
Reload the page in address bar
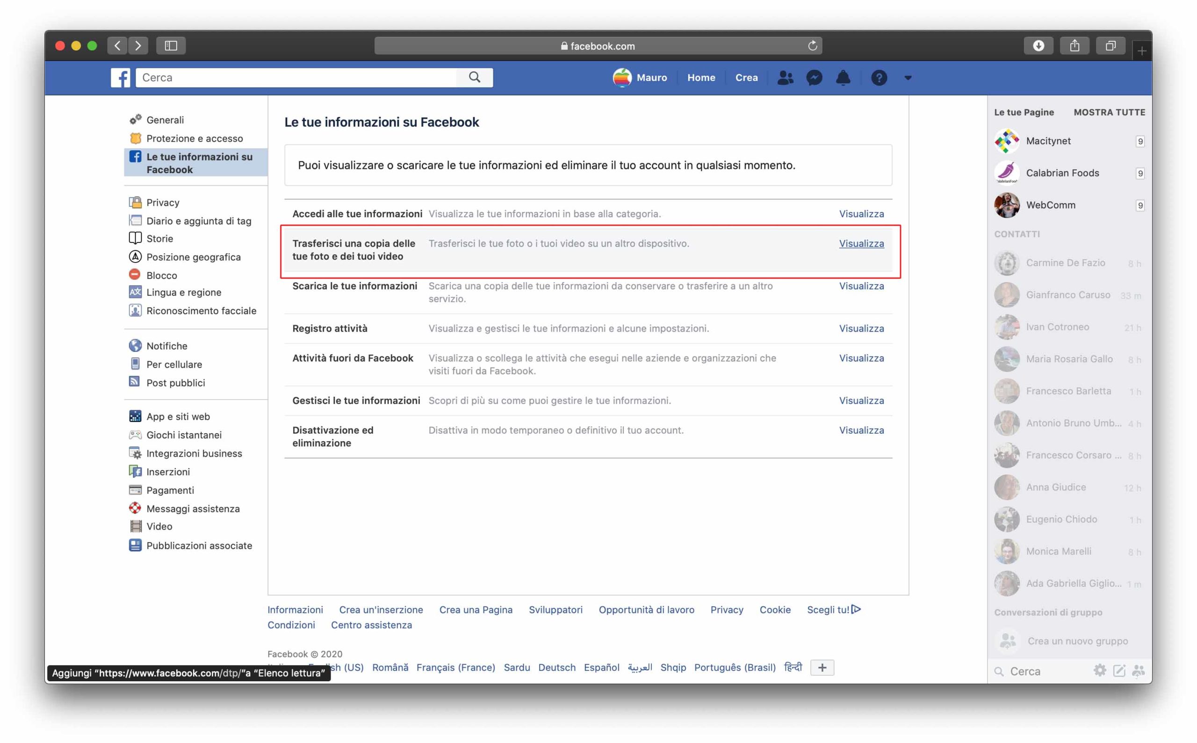812,46
